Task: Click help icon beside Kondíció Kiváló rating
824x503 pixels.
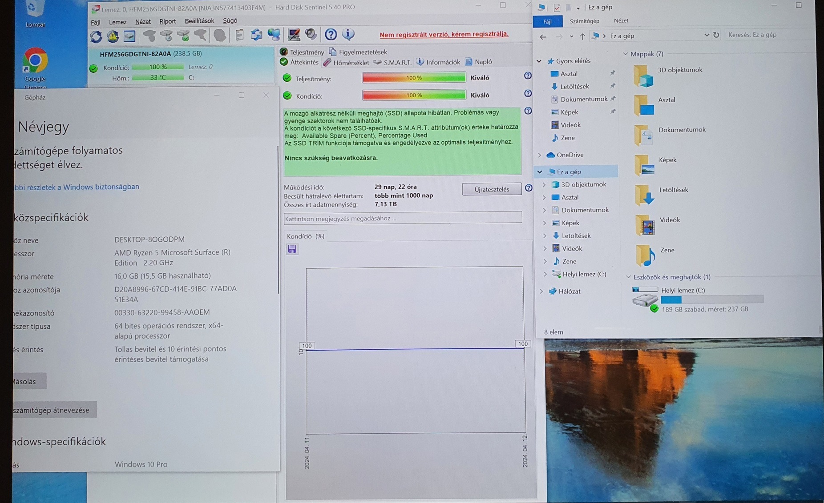Action: [x=528, y=93]
